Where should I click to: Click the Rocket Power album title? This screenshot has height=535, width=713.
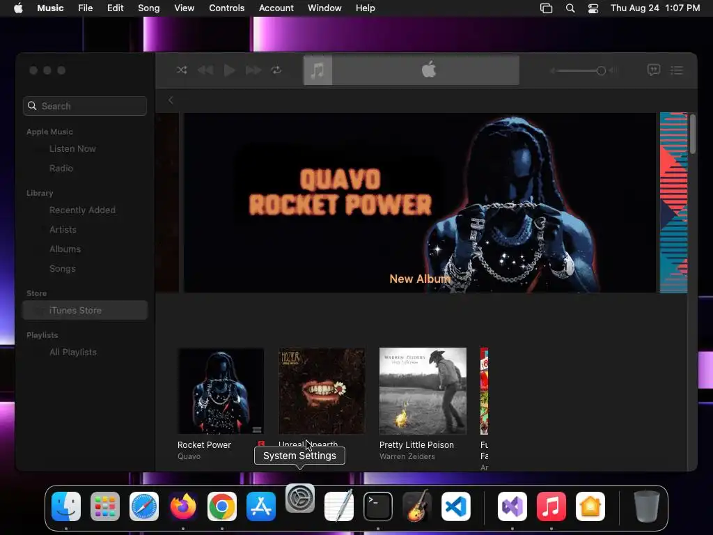[x=204, y=445]
